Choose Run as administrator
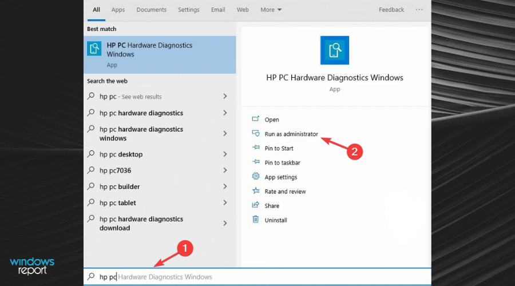515x286 pixels. click(291, 134)
